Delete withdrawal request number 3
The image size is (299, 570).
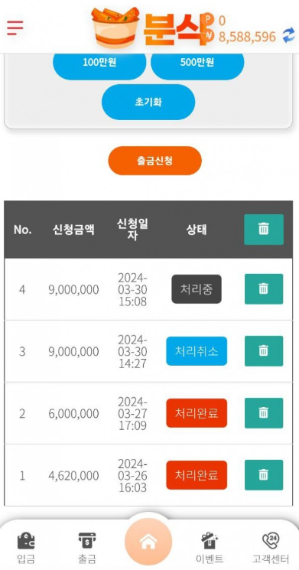click(264, 350)
